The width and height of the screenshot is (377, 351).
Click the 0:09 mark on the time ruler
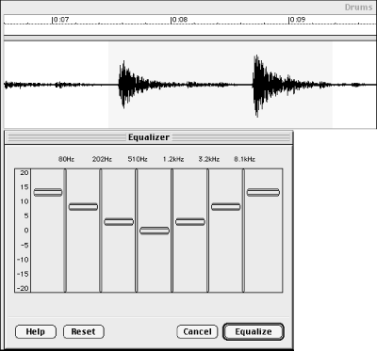[x=297, y=20]
